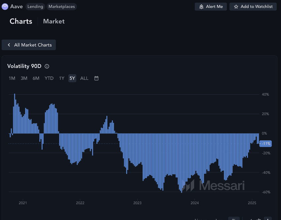Click the Messari watermark logo on chart
Image resolution: width=281 pixels, height=220 pixels.
coord(214,185)
